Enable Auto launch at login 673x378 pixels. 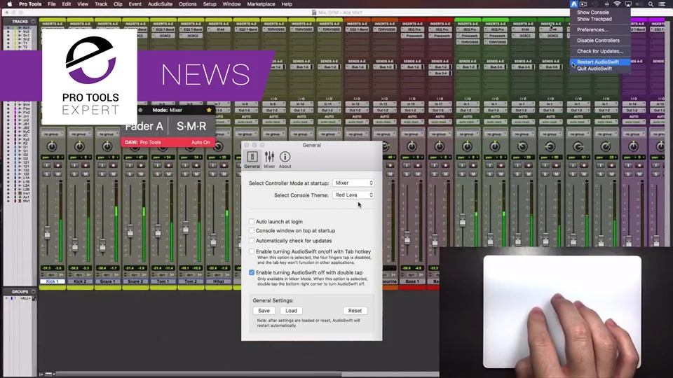coord(252,222)
